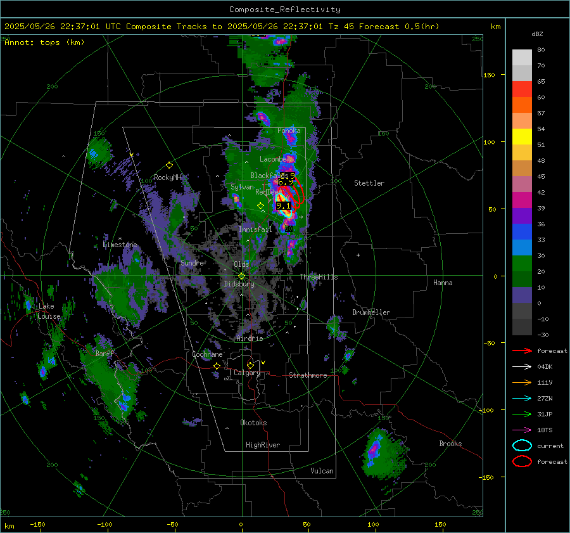Click the Airdrie town label
570x533 pixels.
(x=250, y=338)
